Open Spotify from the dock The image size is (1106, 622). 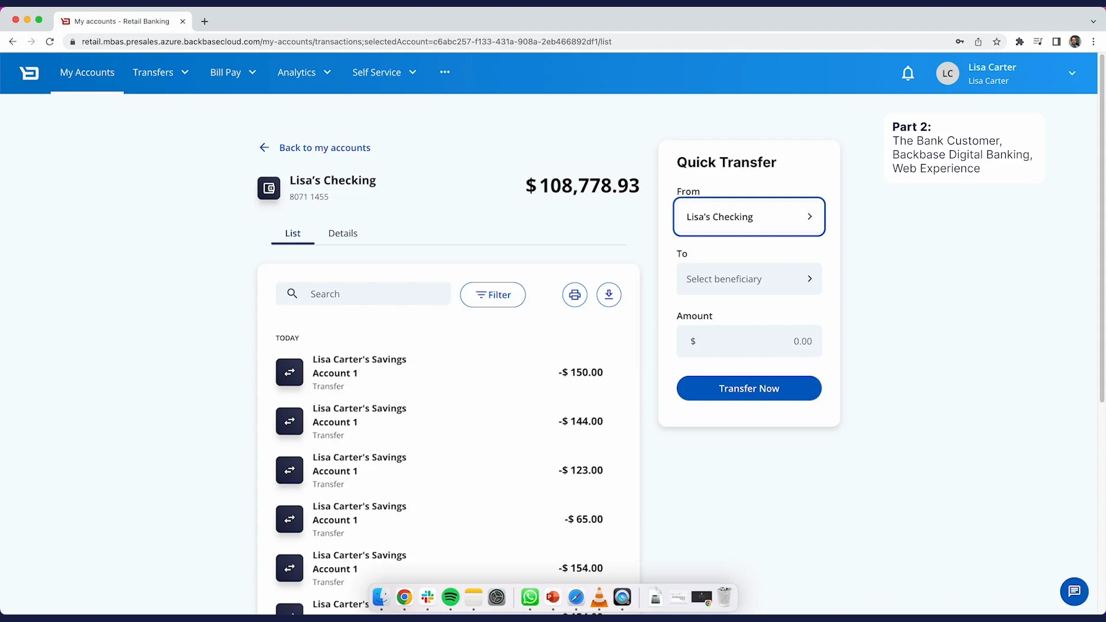[450, 597]
